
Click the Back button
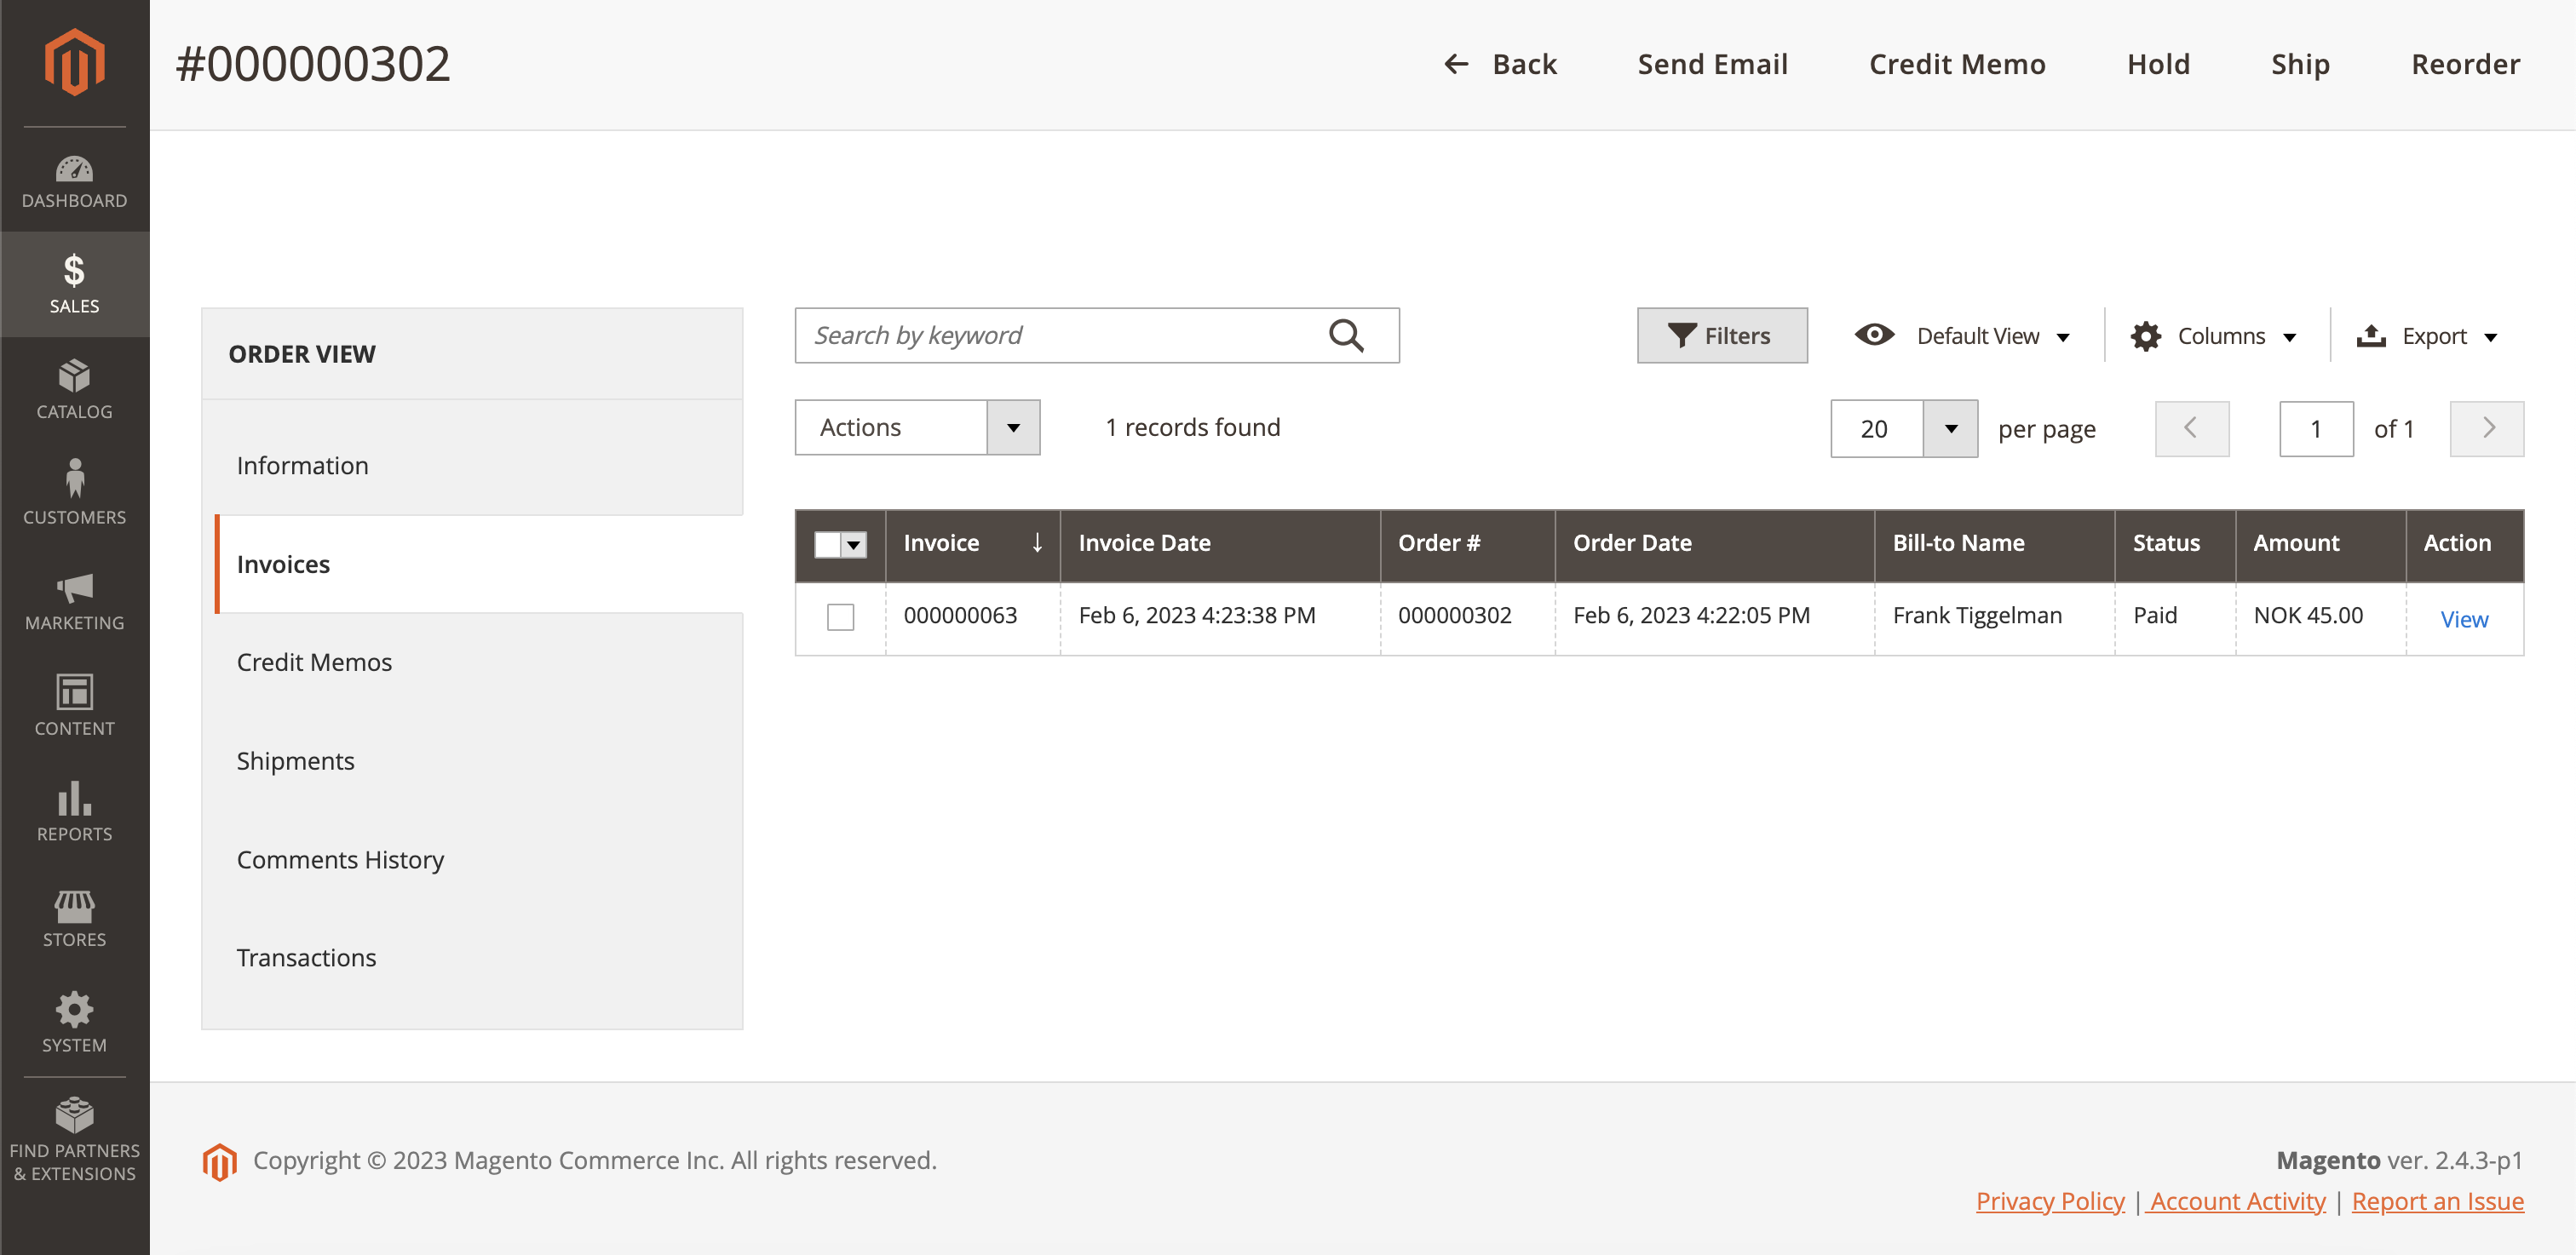(x=1500, y=64)
